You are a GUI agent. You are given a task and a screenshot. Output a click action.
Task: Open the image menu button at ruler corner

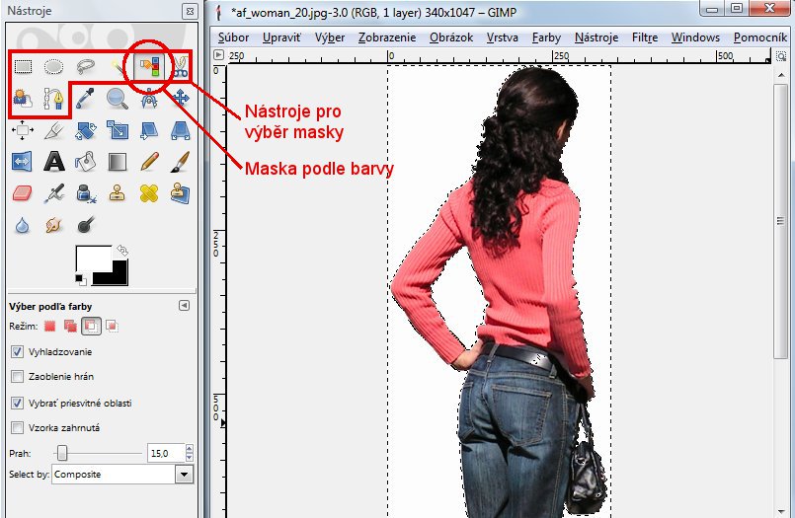click(x=218, y=55)
